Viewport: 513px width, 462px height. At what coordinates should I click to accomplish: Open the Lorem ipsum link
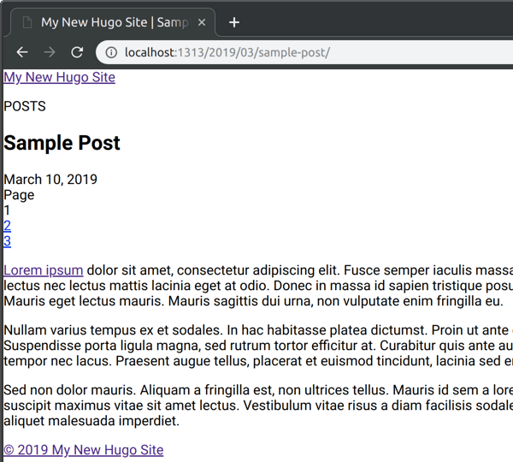[44, 270]
